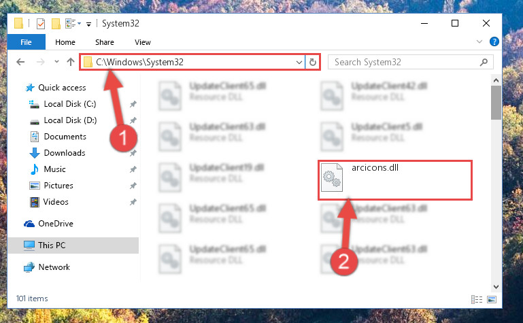Open recent locations dropdown arrow
Viewport: 523px width, 323px height.
[x=56, y=62]
